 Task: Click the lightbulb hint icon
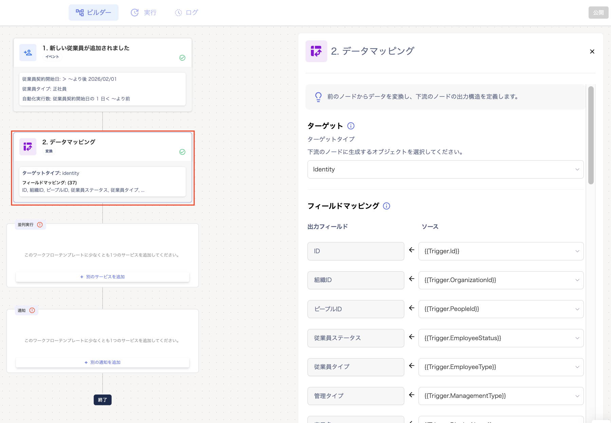[x=318, y=97]
